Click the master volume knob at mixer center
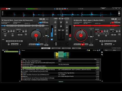Image resolution: width=122 pixels, height=91 pixels. [61, 23]
